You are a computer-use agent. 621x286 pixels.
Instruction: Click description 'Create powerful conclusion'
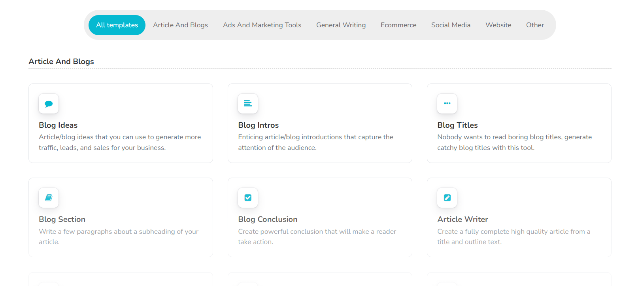pos(317,237)
